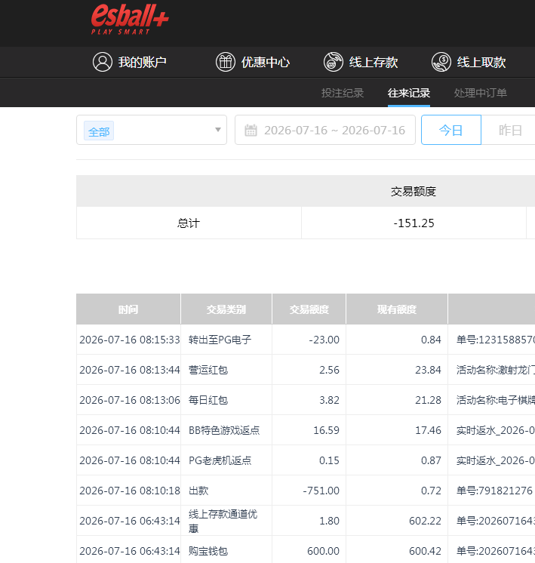The height and width of the screenshot is (563, 535).
Task: Select the 往来记录 tab
Action: coord(409,93)
